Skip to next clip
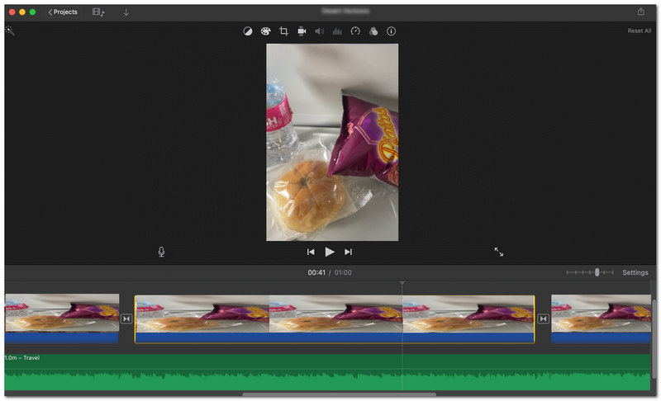 pyautogui.click(x=348, y=252)
